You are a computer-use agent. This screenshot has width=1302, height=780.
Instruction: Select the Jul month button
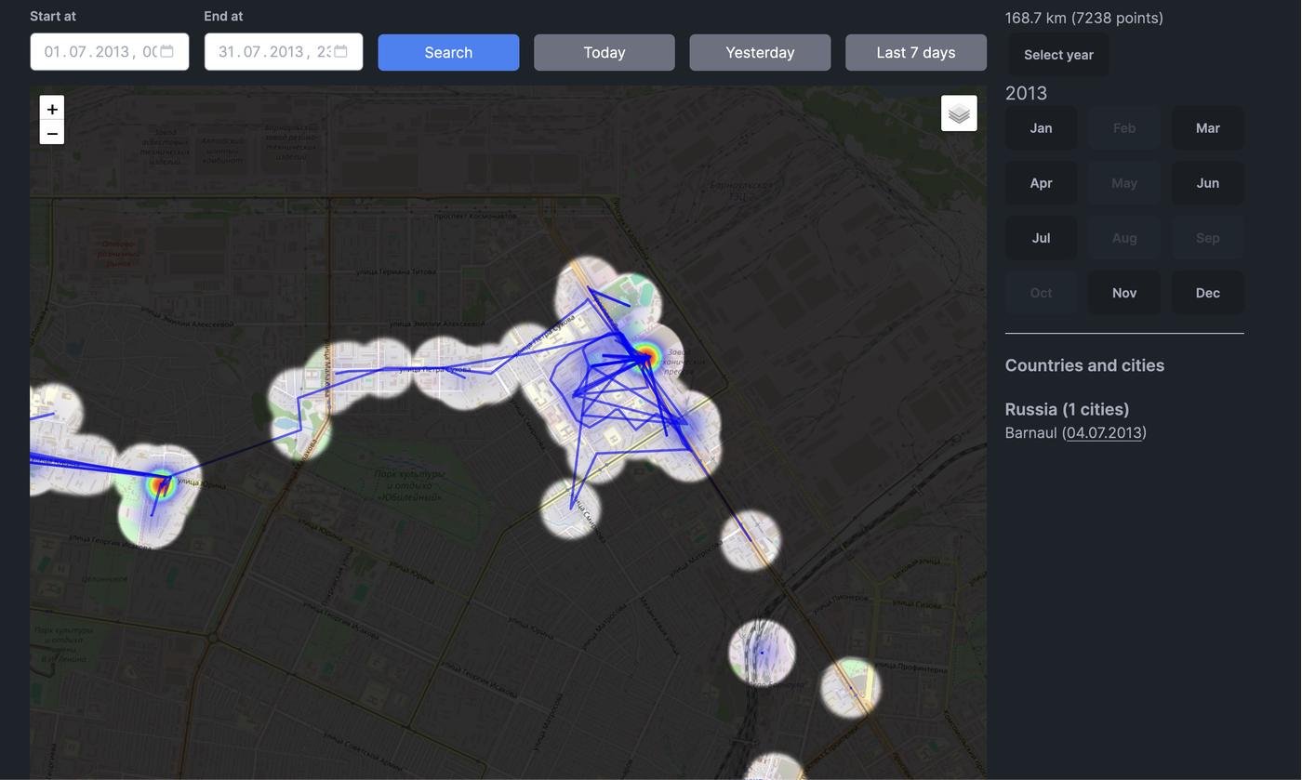point(1041,238)
